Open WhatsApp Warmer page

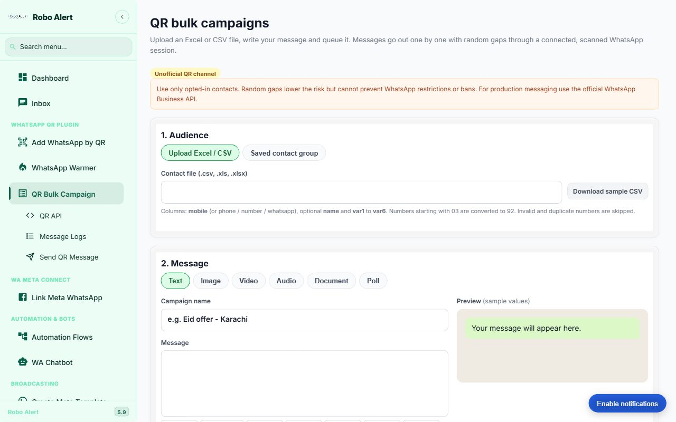point(67,168)
